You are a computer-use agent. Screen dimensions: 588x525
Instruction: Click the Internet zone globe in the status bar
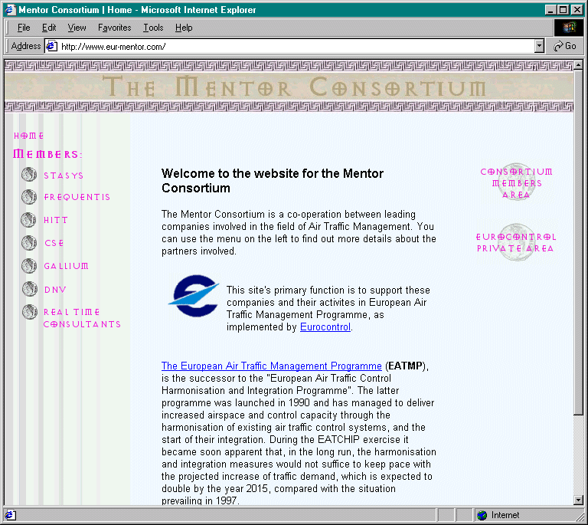[482, 515]
